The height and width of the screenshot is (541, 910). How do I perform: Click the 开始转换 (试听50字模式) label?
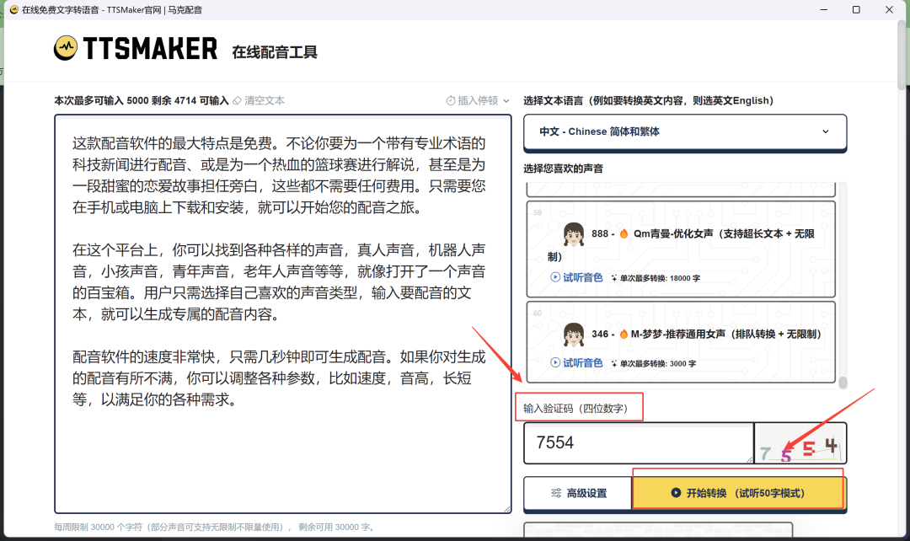coord(745,493)
